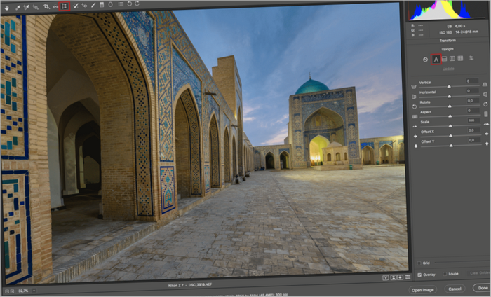Apply Level Upright correction
This screenshot has width=491, height=297.
pos(444,59)
